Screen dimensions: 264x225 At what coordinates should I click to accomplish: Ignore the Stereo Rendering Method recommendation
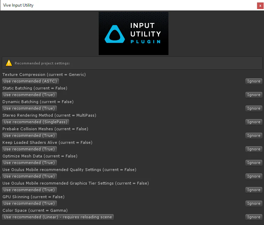pos(254,122)
